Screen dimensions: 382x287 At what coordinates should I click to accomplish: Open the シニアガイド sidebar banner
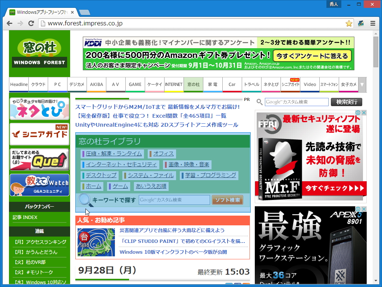40,134
